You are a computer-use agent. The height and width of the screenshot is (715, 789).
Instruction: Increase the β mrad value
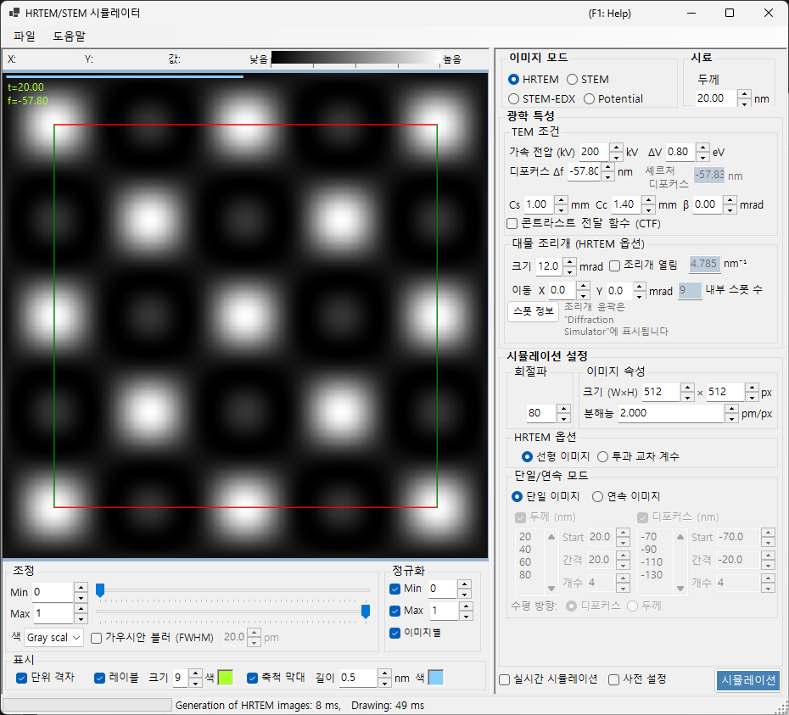pyautogui.click(x=730, y=200)
